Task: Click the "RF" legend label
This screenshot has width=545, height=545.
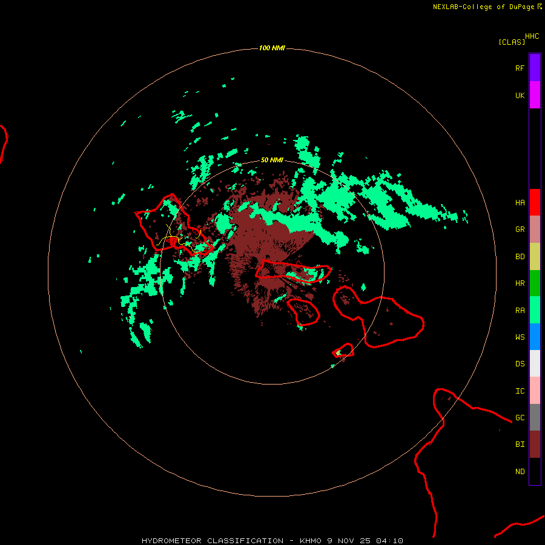Action: 520,68
